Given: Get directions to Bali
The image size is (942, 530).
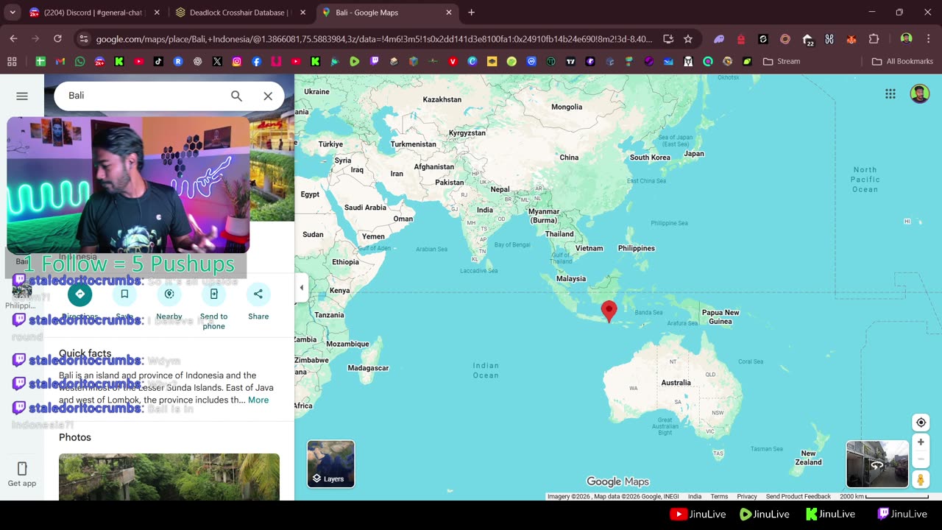Looking at the screenshot, I should point(80,294).
